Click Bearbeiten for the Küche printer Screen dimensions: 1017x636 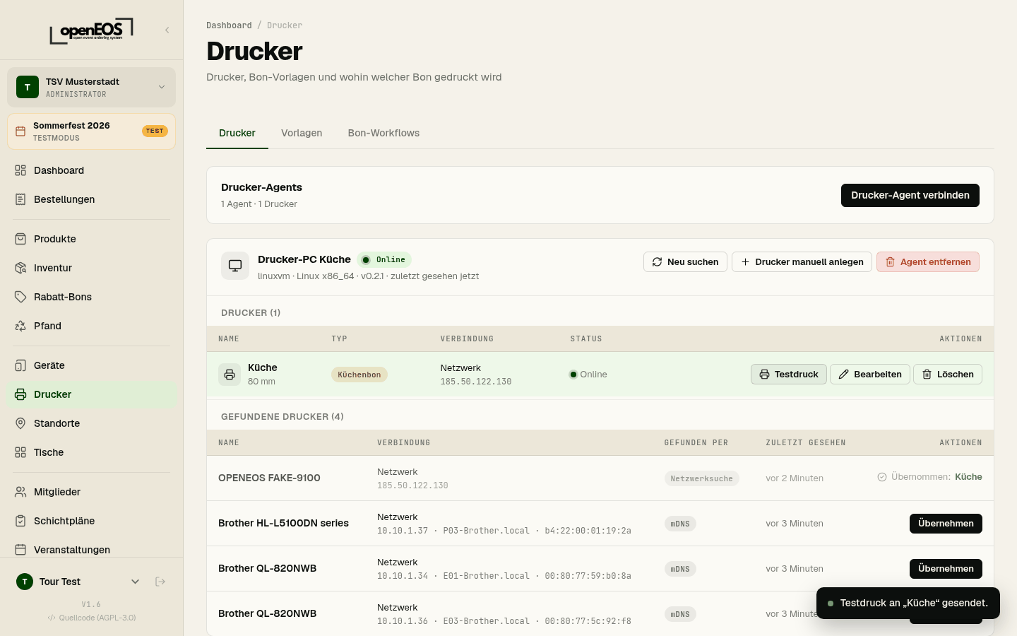coord(870,375)
